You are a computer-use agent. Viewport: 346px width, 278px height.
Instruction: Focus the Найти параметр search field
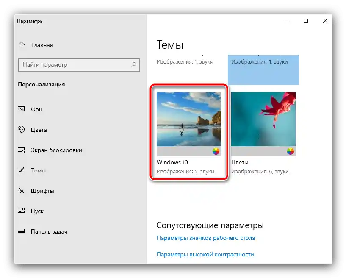point(78,65)
